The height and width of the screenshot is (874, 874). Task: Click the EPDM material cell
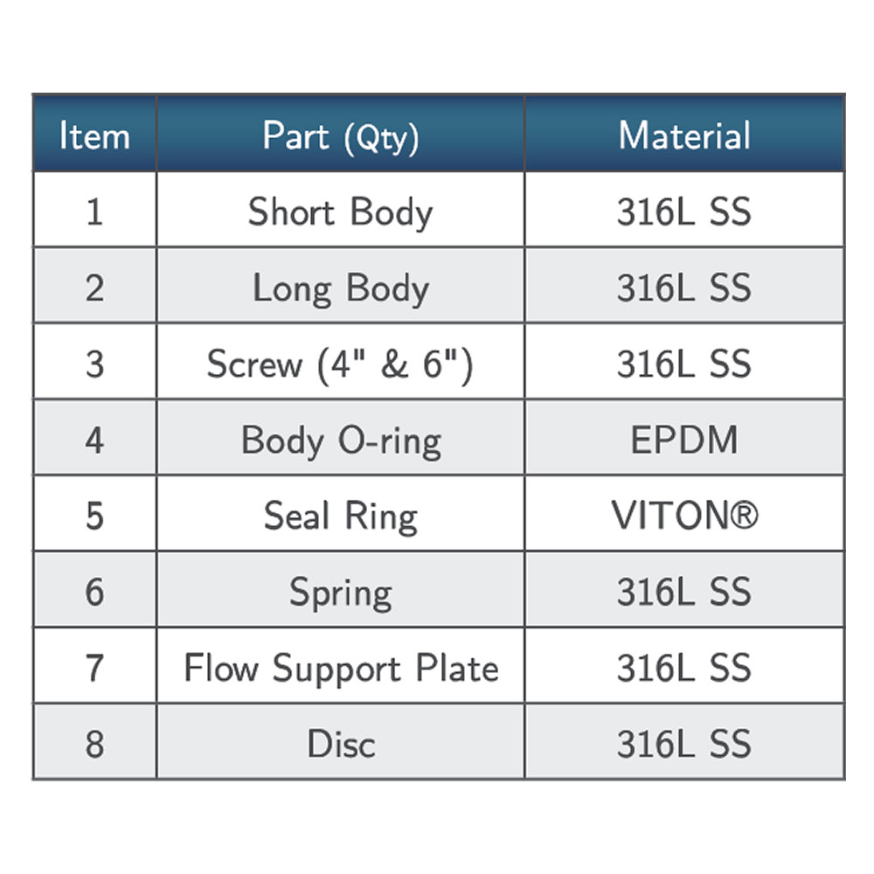[684, 440]
